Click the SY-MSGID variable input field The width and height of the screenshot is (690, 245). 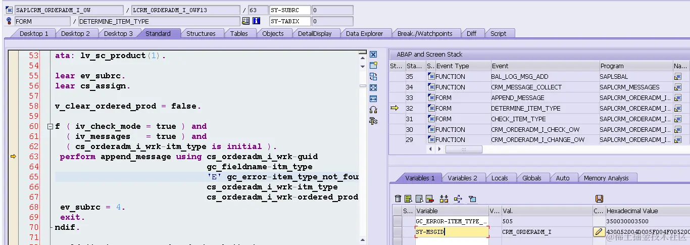click(452, 232)
